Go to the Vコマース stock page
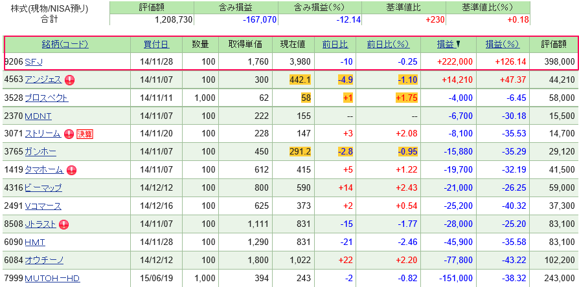 click(43, 207)
